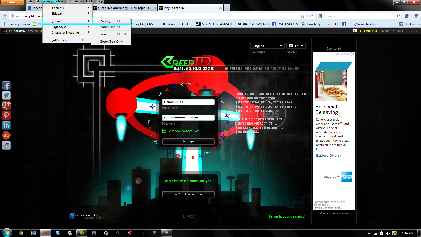Share the page via Reddit sidebar icon
Viewport: 421px width, 237px height.
6,145
